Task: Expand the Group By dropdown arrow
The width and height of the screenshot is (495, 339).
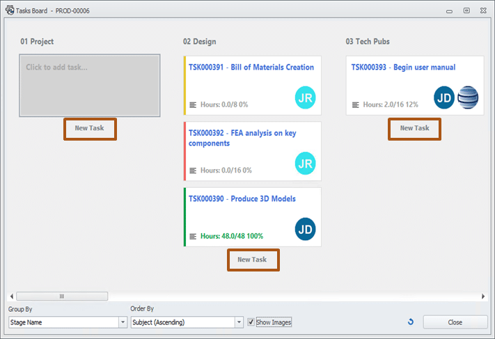Action: coord(123,322)
